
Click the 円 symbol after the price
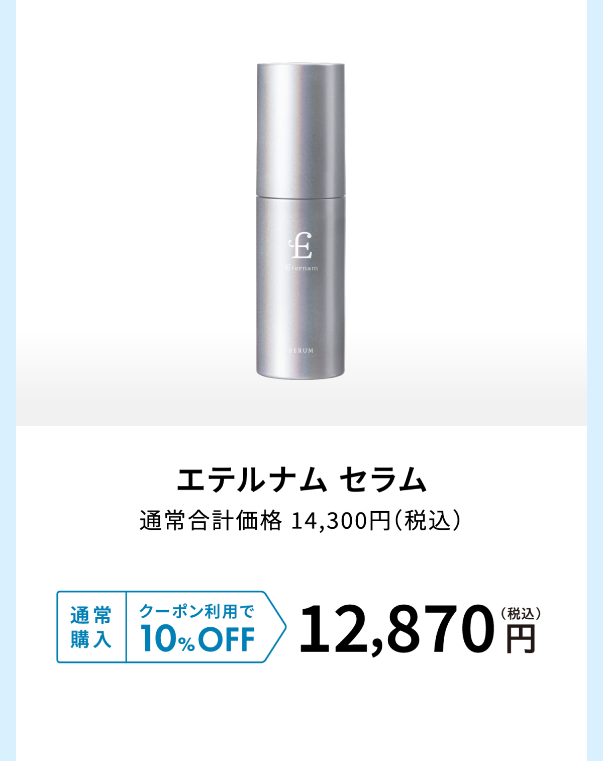[520, 638]
